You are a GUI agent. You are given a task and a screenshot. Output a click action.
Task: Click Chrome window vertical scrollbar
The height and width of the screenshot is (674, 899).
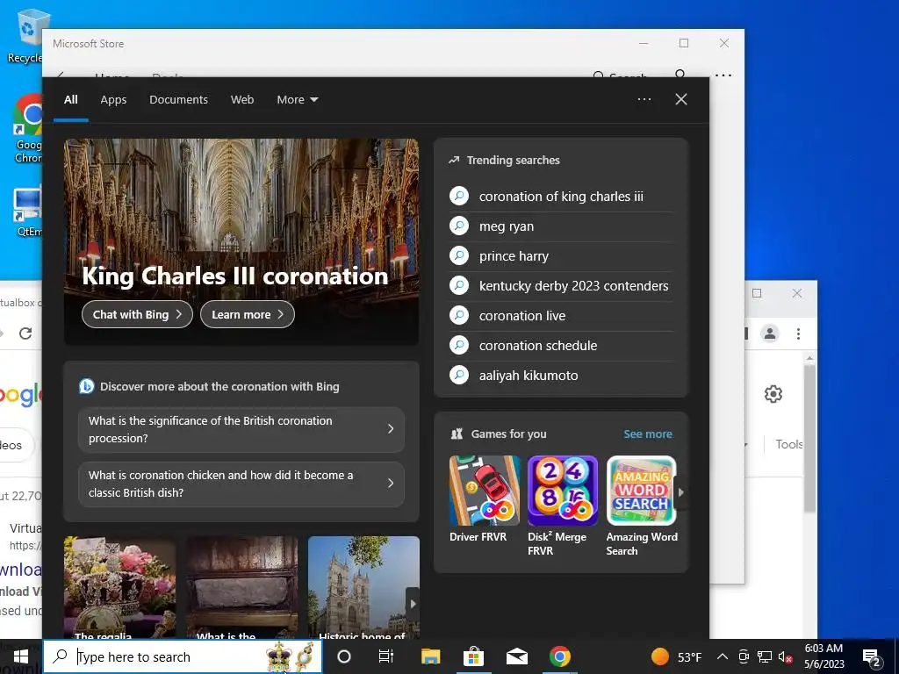pyautogui.click(x=809, y=439)
